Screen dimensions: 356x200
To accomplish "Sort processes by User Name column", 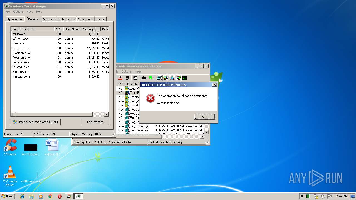I will pos(72,29).
